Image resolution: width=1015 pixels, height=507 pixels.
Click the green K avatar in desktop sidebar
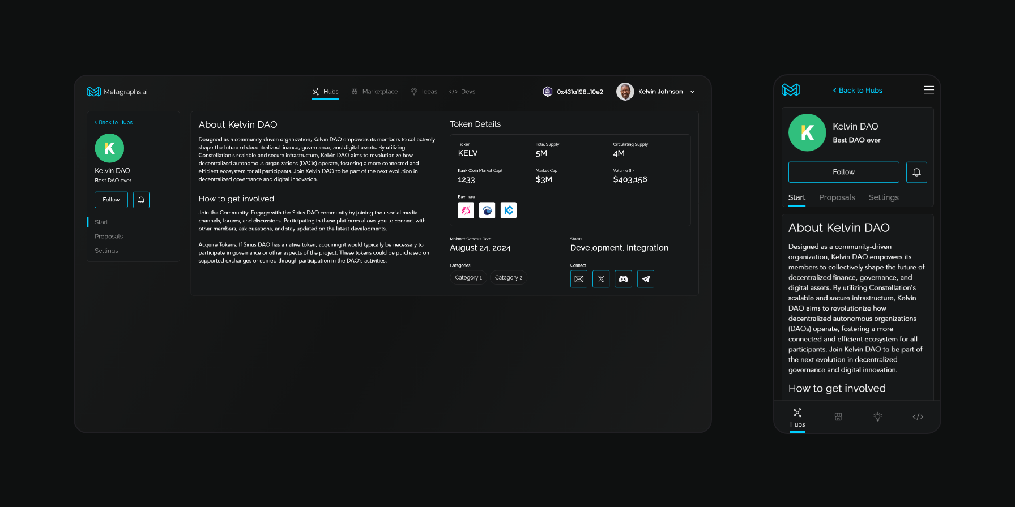(x=109, y=148)
